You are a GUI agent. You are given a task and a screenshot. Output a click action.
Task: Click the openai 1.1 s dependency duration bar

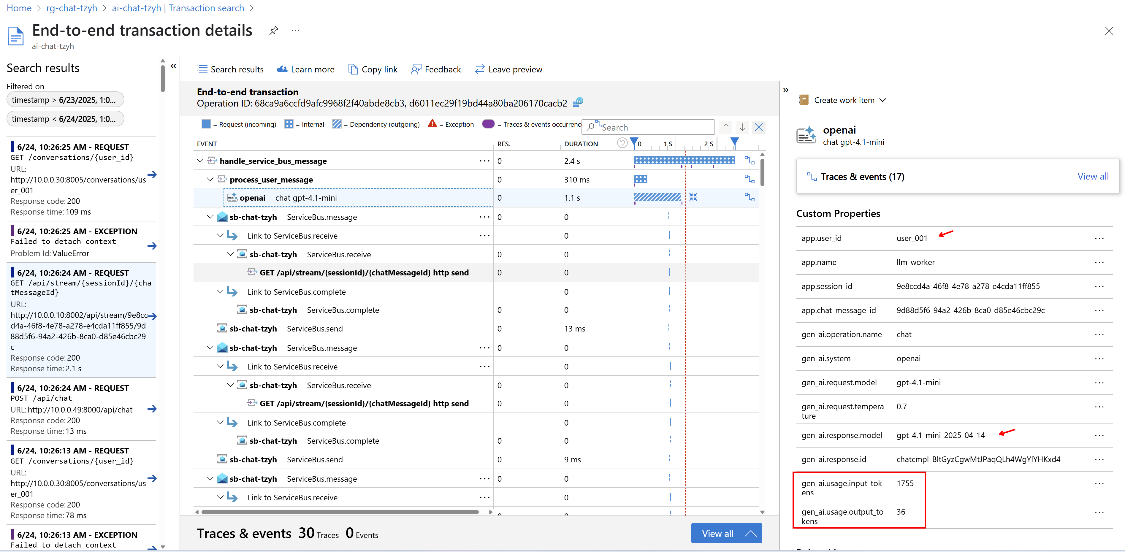click(658, 197)
